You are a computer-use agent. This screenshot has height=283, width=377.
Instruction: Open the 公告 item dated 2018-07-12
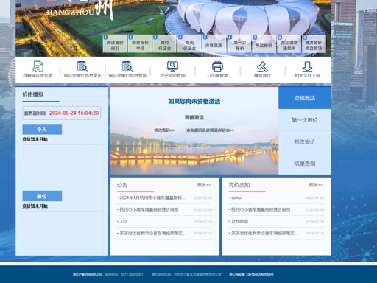(x=153, y=233)
